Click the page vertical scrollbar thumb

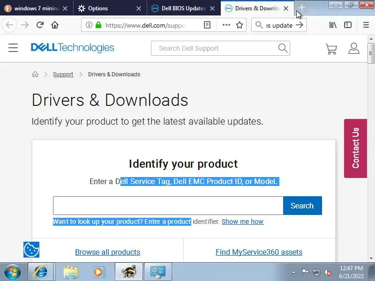(x=371, y=53)
